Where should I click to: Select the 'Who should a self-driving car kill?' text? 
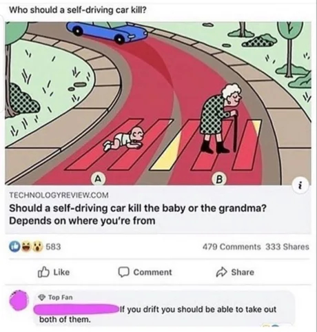(78, 10)
